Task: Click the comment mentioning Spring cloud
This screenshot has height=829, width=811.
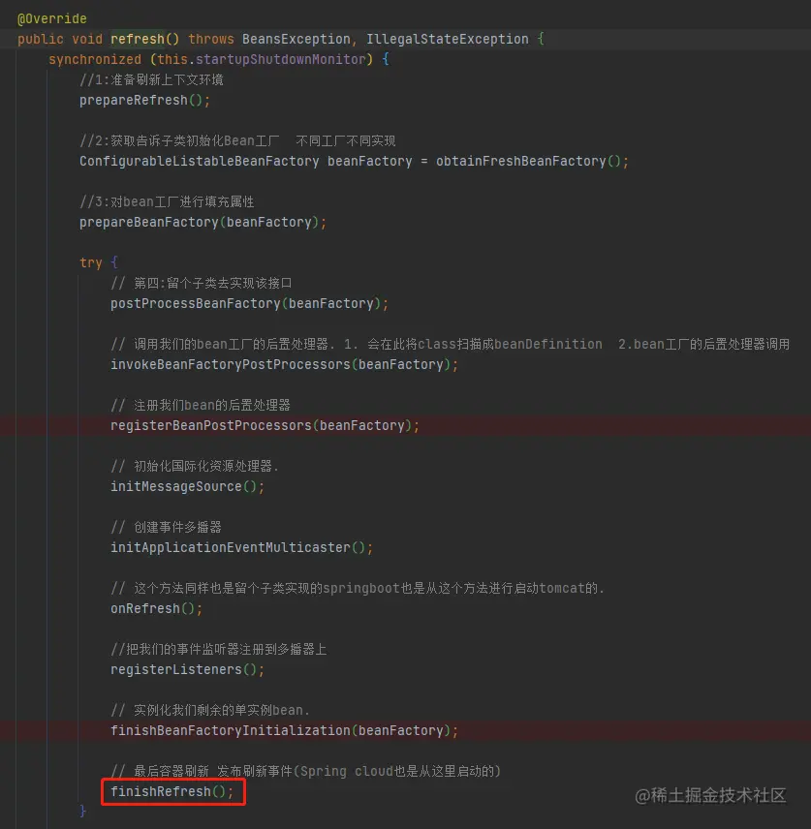Action: [x=306, y=771]
